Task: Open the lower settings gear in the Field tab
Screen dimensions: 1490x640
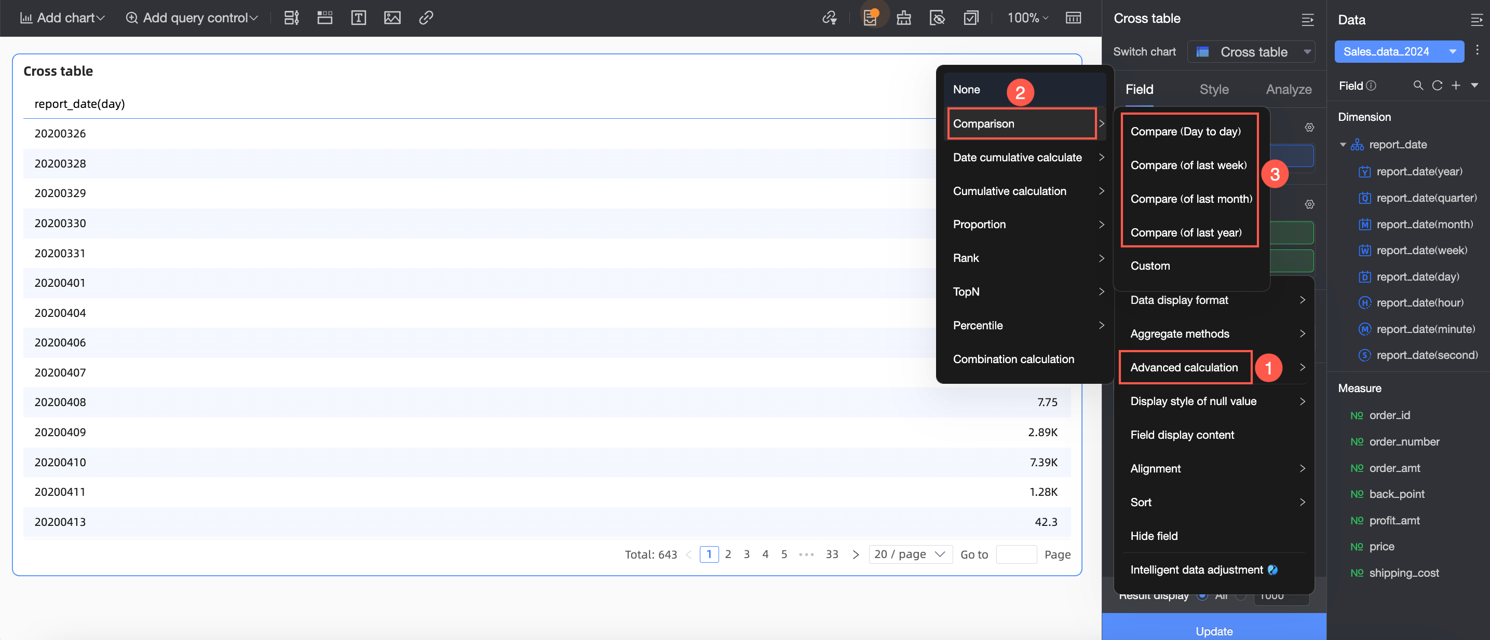Action: [1309, 204]
